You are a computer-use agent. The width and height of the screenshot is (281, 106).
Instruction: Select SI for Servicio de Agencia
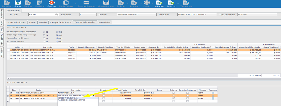(x=44, y=42)
